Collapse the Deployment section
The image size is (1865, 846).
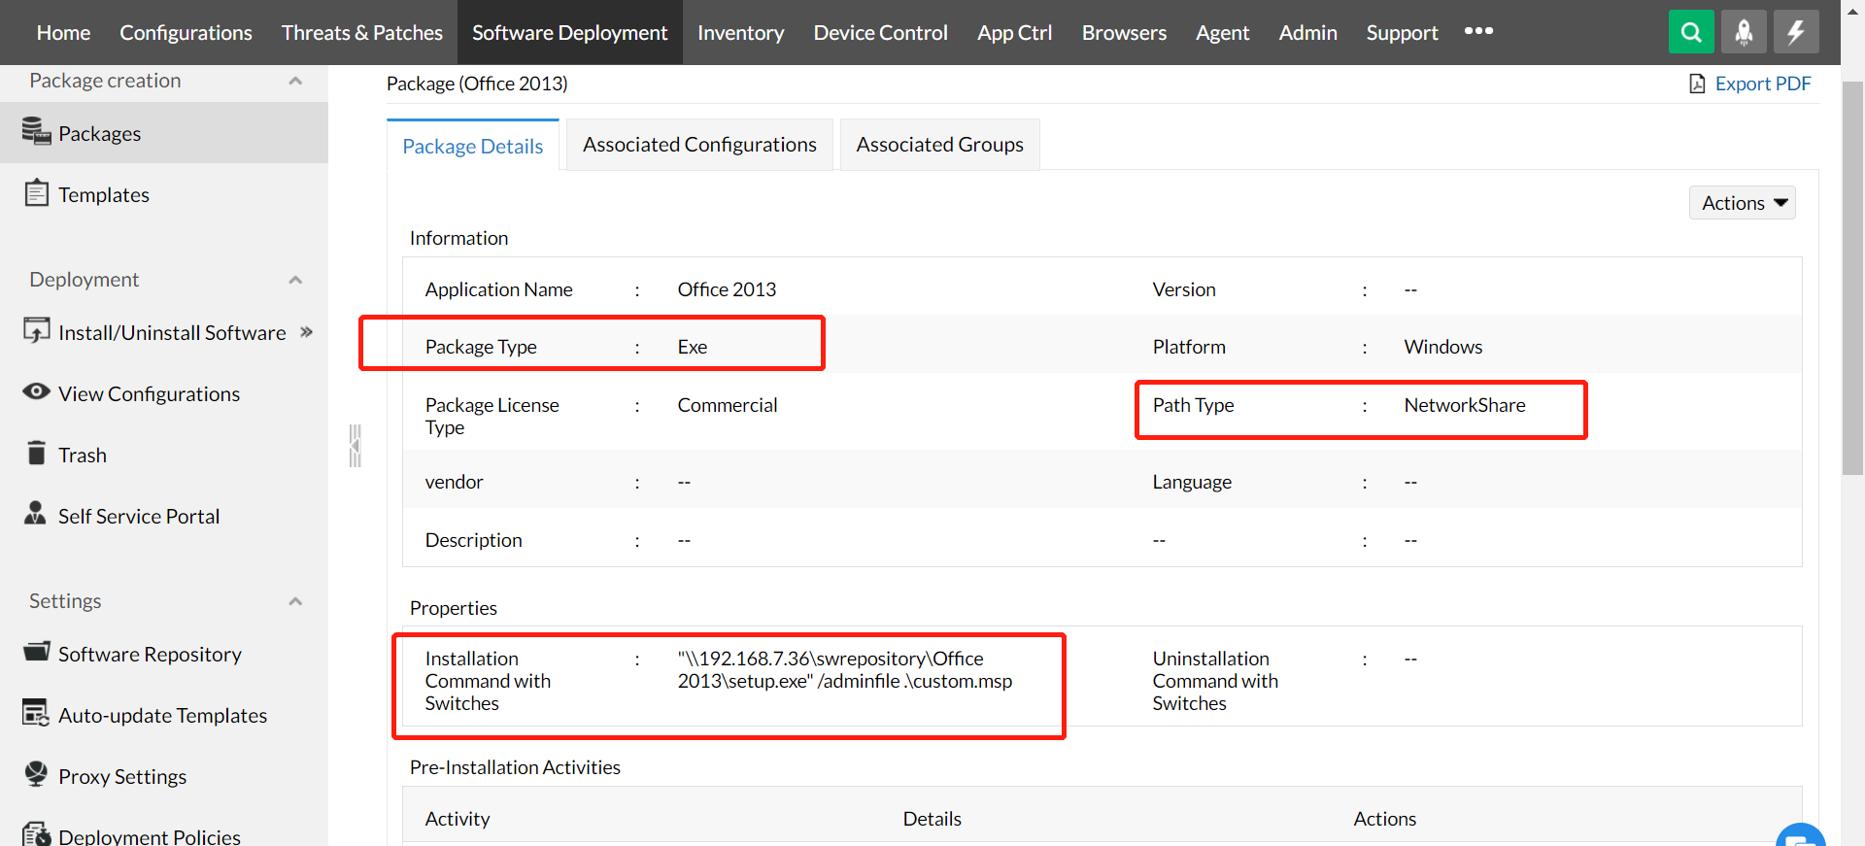[295, 280]
